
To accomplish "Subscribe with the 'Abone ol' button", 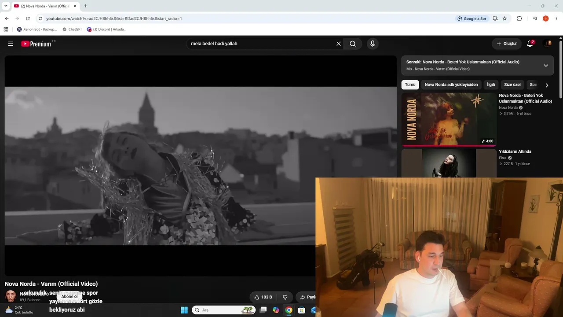I will (x=69, y=297).
